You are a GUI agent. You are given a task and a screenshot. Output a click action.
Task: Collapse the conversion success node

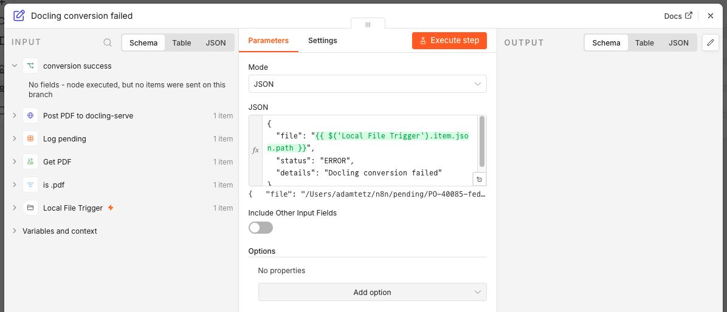(15, 66)
